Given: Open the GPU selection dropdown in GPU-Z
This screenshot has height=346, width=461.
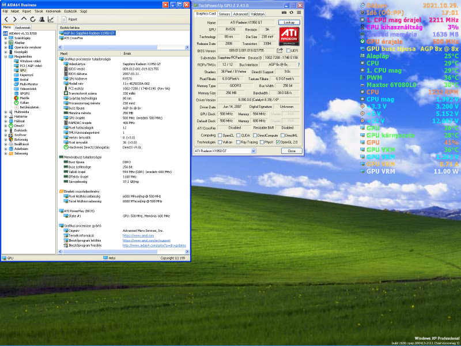Looking at the screenshot, I should (254, 151).
